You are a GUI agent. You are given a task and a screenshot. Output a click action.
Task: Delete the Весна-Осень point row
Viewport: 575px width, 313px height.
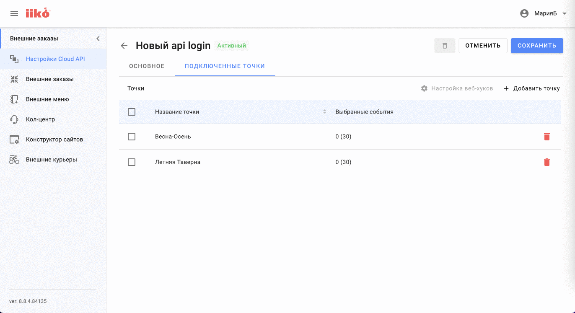click(x=547, y=137)
